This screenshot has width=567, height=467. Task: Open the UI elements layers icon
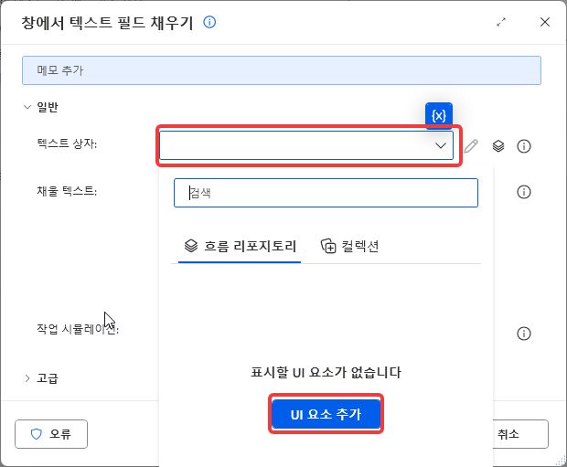[498, 146]
